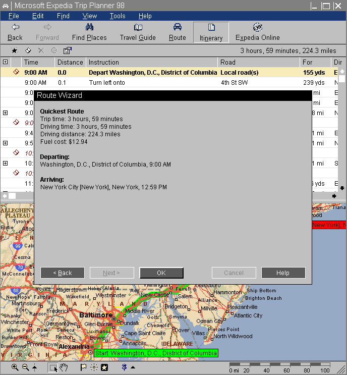Click the Interstate 99 shield on map
This screenshot has width=347, height=375.
[x=18, y=246]
